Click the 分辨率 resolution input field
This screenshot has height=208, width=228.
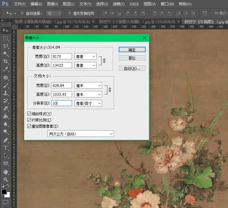pyautogui.click(x=62, y=103)
